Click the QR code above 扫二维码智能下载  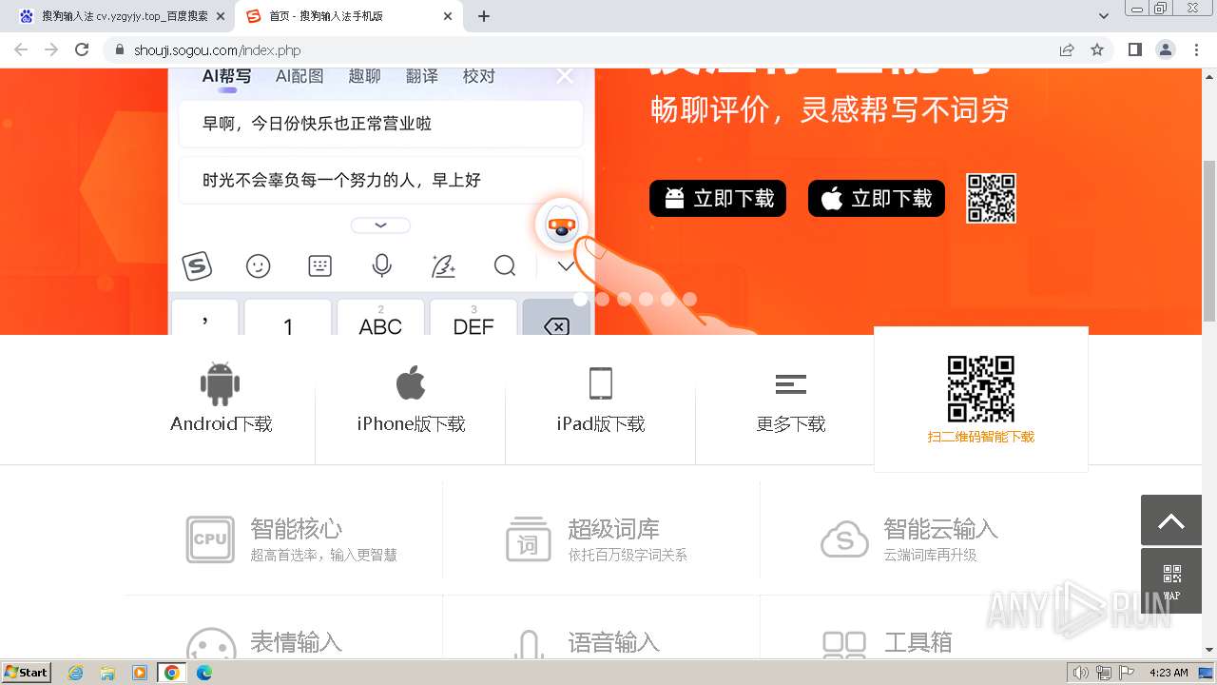tap(981, 389)
